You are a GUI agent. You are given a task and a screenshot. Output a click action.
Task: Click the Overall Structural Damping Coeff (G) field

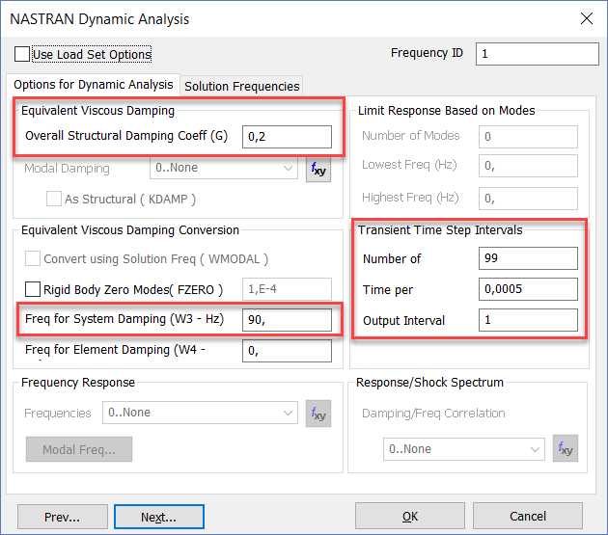[x=287, y=137]
